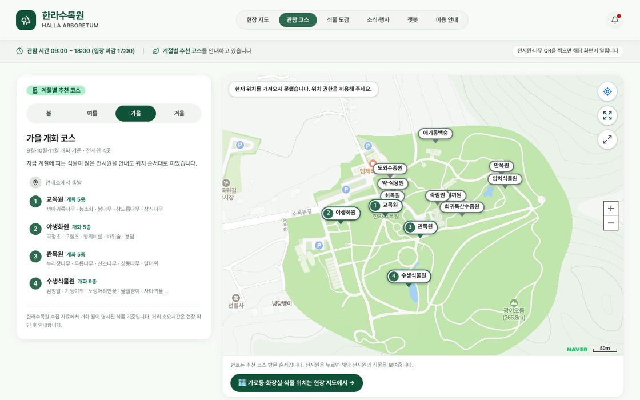Click the 안내소에서 출발 pin icon

click(x=35, y=182)
